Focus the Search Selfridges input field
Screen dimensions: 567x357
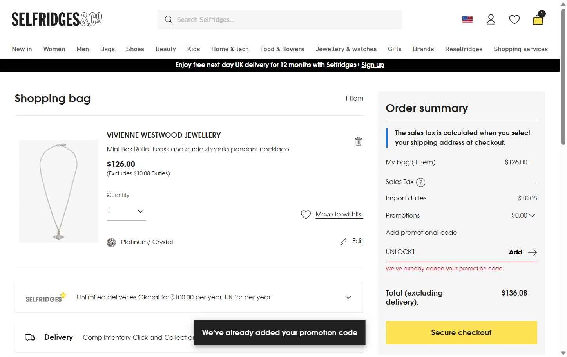coord(280,20)
